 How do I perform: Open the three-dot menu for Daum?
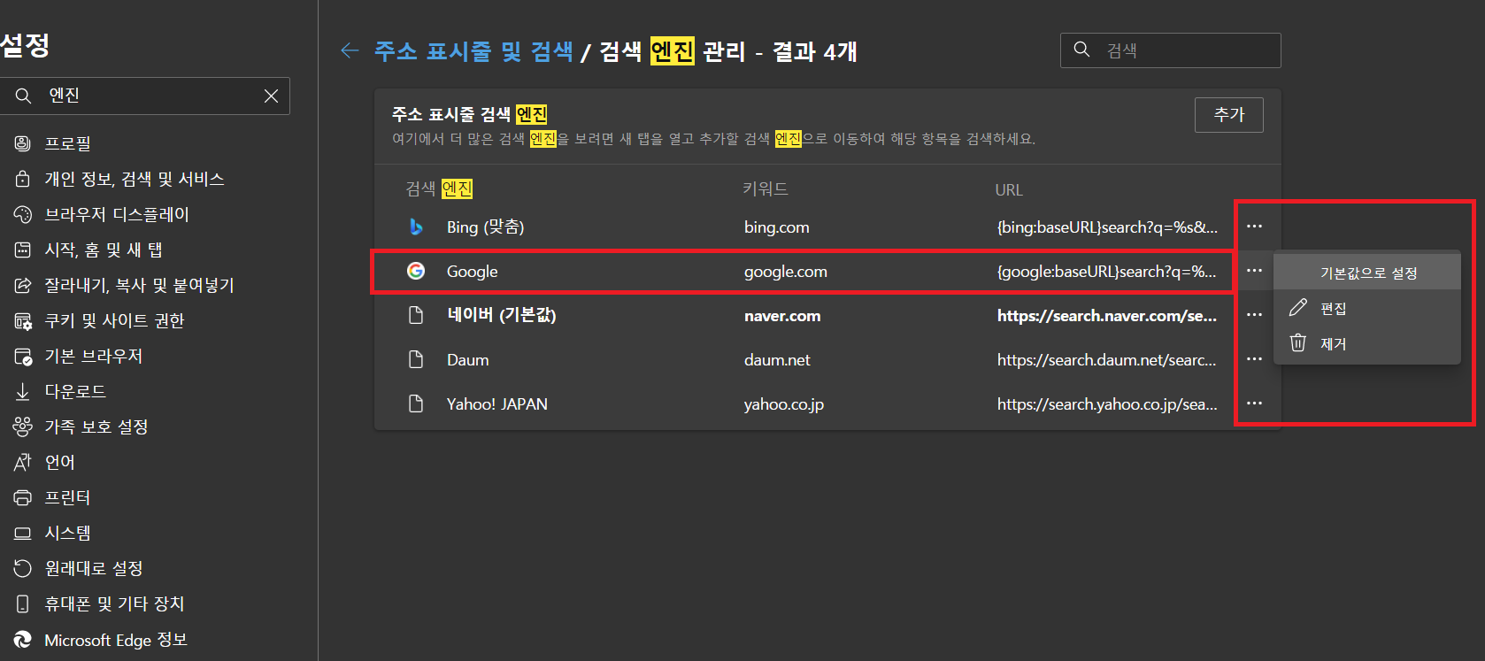pos(1254,359)
